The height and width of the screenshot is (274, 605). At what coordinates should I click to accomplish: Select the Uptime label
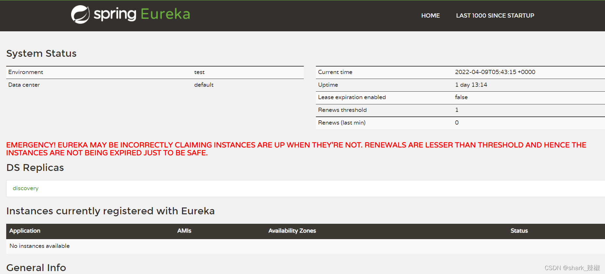[x=328, y=85]
